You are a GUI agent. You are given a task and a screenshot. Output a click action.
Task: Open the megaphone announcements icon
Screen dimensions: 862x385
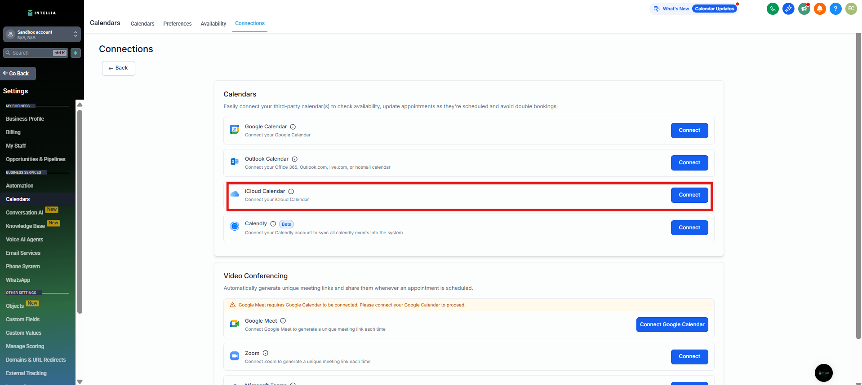tap(804, 9)
